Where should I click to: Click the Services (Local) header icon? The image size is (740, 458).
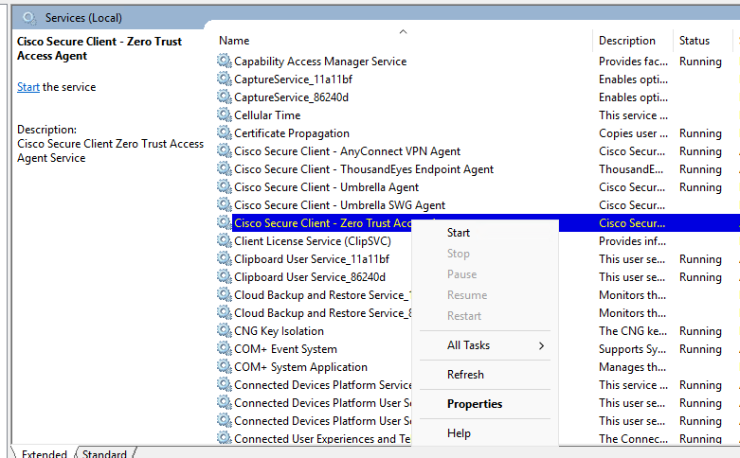pyautogui.click(x=30, y=18)
